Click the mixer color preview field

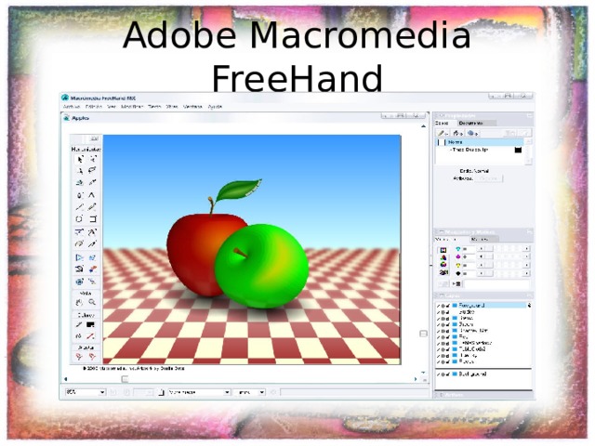point(496,283)
